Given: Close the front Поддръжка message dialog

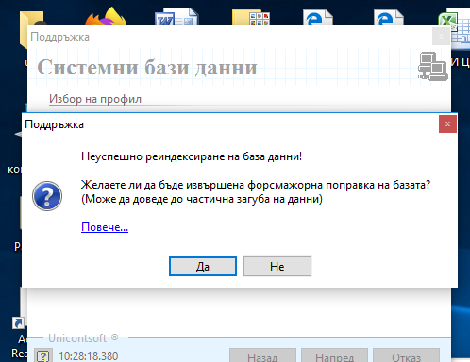Looking at the screenshot, I should [447, 124].
